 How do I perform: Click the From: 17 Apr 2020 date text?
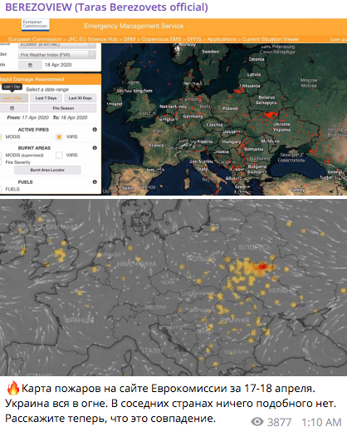click(28, 117)
